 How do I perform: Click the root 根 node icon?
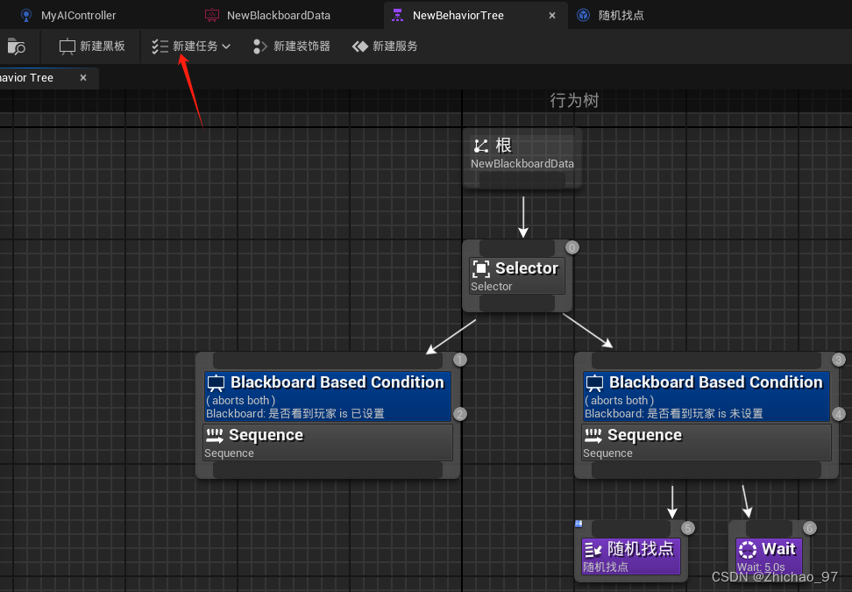click(480, 146)
